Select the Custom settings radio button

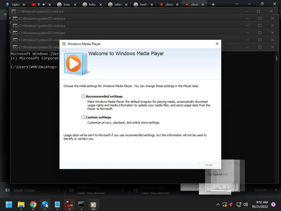pos(83,117)
